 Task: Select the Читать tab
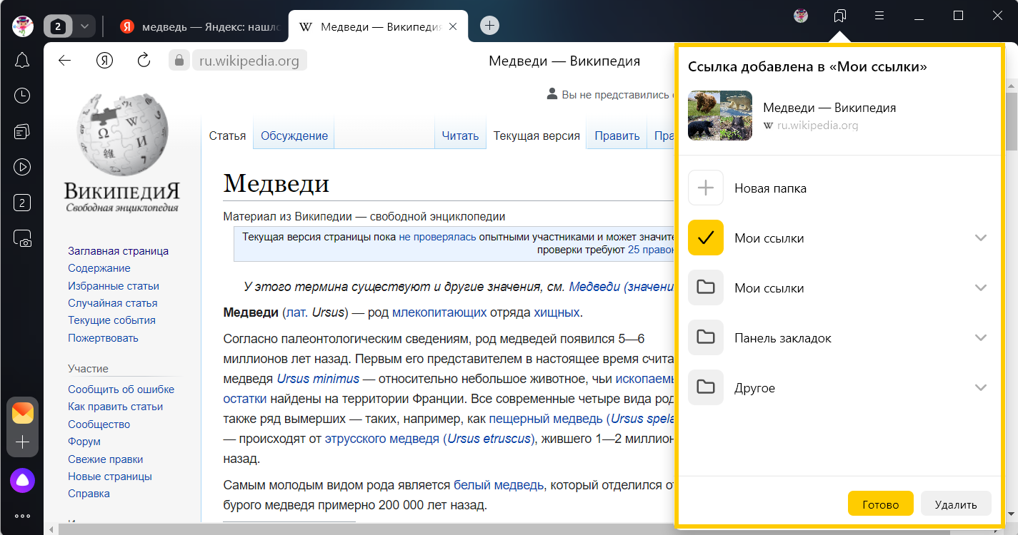click(460, 136)
